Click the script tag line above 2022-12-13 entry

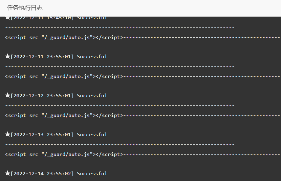coord(64,115)
